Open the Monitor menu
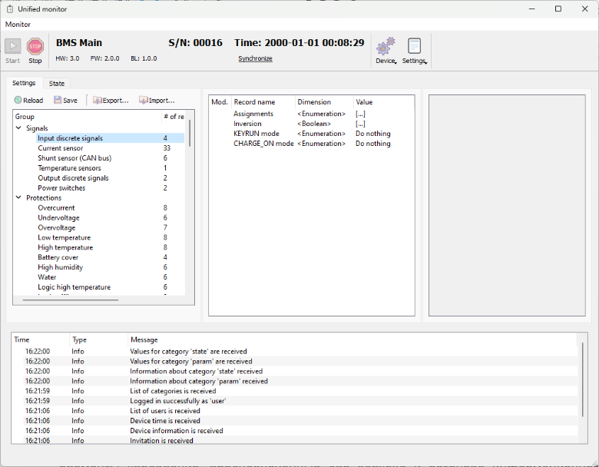This screenshot has width=599, height=467. (x=18, y=24)
